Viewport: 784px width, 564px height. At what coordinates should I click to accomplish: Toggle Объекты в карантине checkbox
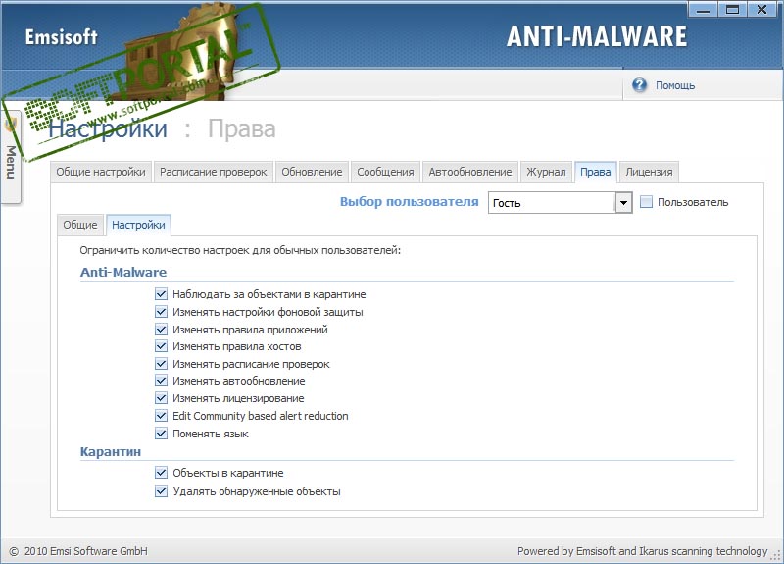pyautogui.click(x=161, y=473)
